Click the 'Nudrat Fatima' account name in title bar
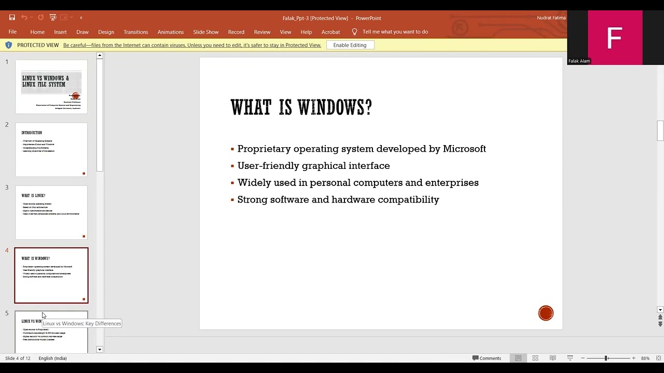Screen dimensions: 664x373 coord(551,18)
